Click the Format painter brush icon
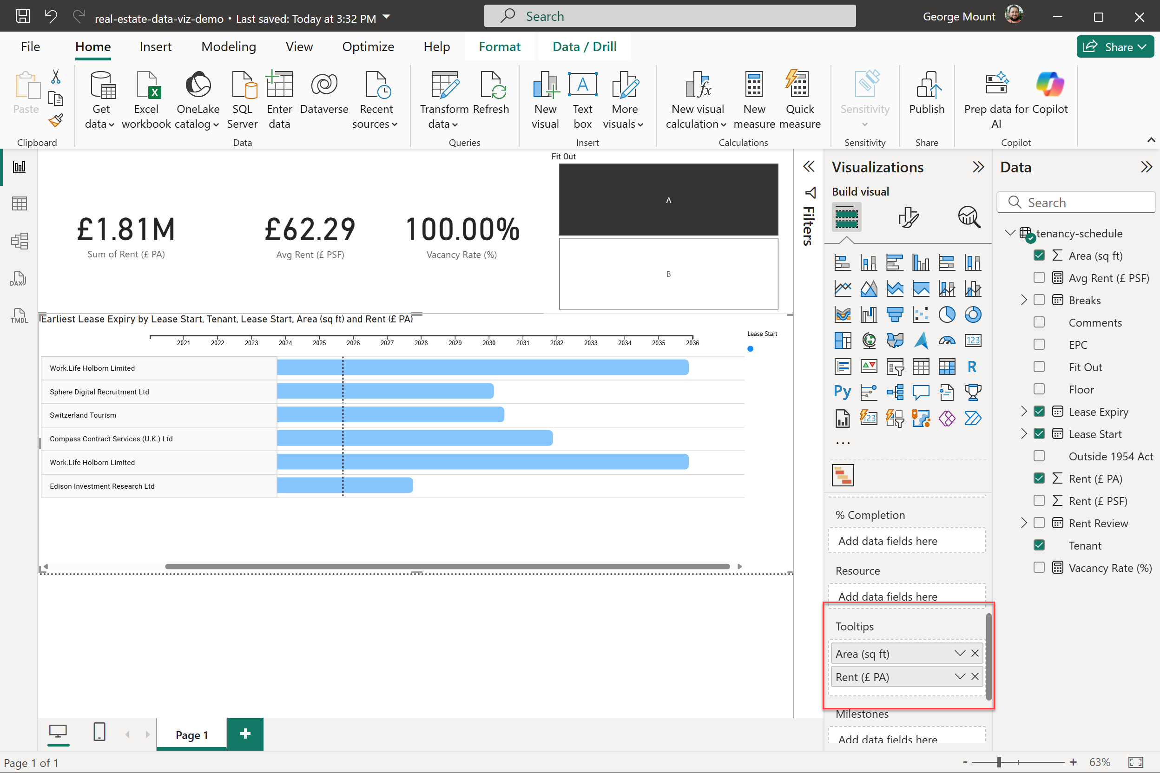1160x773 pixels. 56,121
